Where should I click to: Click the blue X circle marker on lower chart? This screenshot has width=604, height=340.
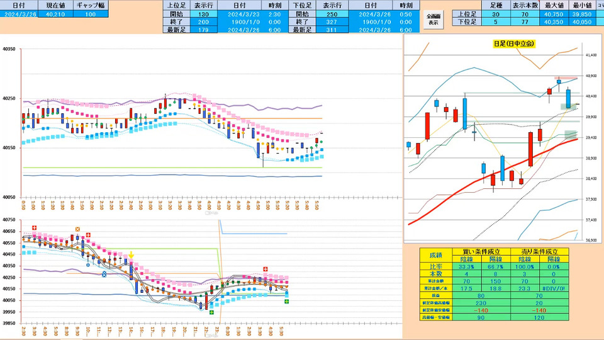point(88,265)
